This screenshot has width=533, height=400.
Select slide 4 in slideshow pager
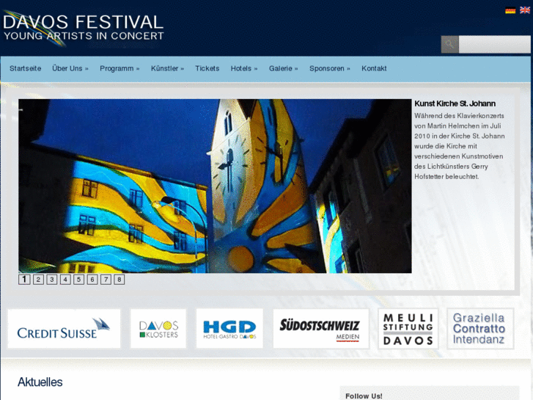[65, 280]
